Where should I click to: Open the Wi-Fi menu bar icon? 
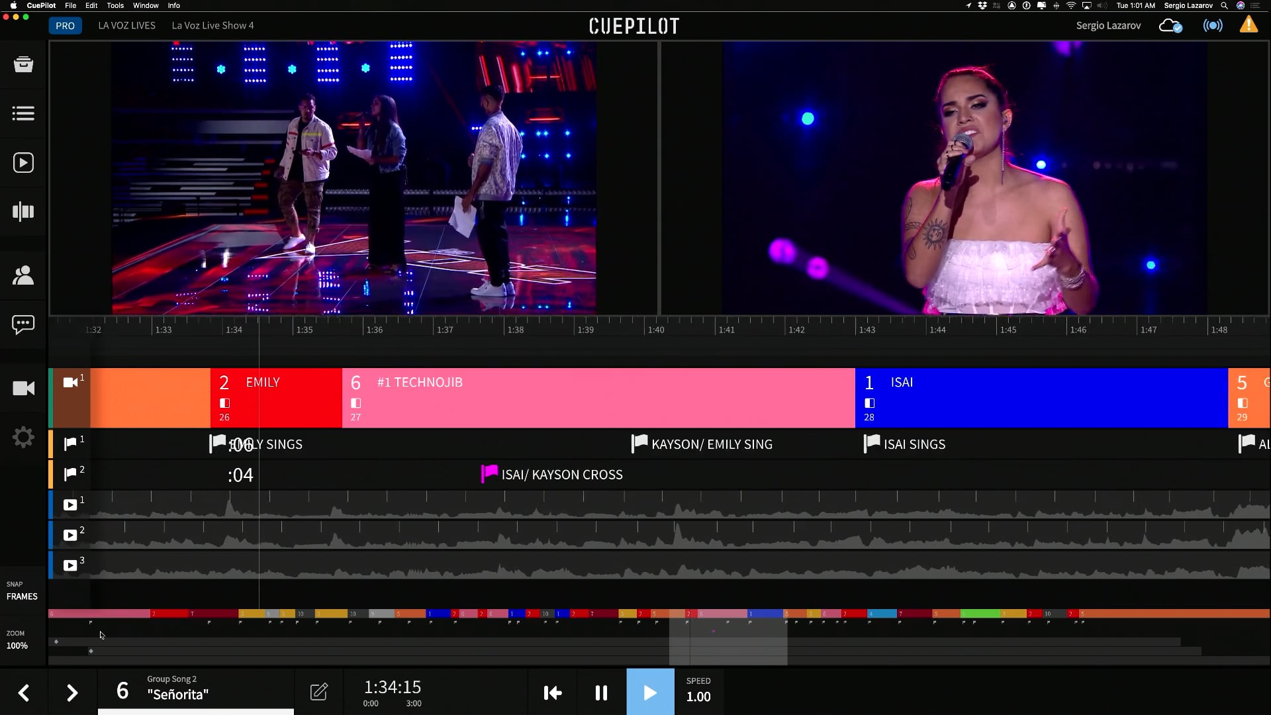pos(1070,5)
